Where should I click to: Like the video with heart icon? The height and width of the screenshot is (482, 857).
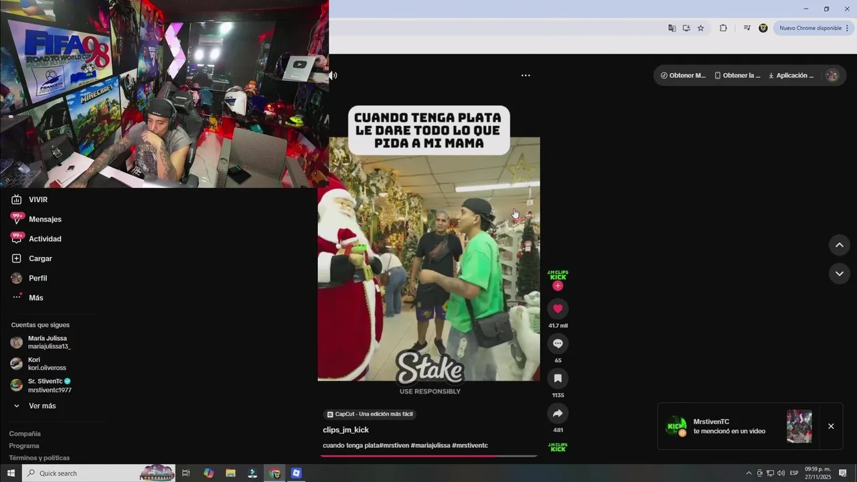[558, 309]
